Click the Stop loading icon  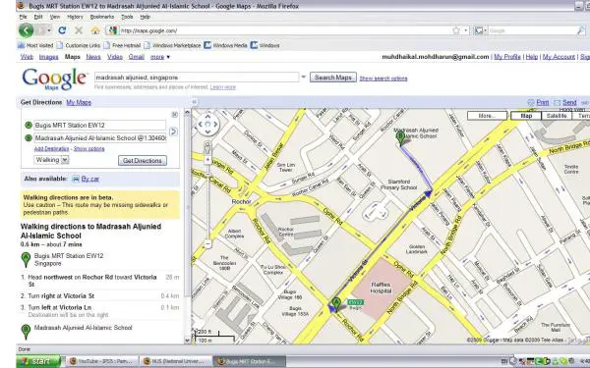pyautogui.click(x=79, y=30)
